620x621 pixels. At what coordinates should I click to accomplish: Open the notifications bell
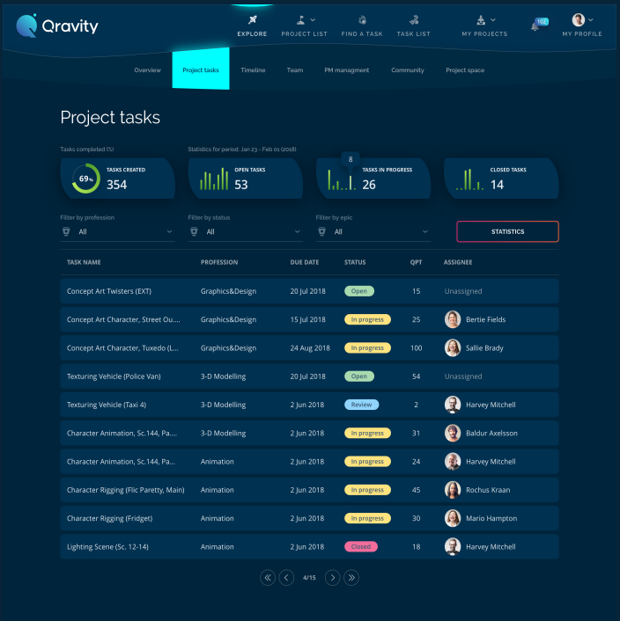tap(535, 26)
